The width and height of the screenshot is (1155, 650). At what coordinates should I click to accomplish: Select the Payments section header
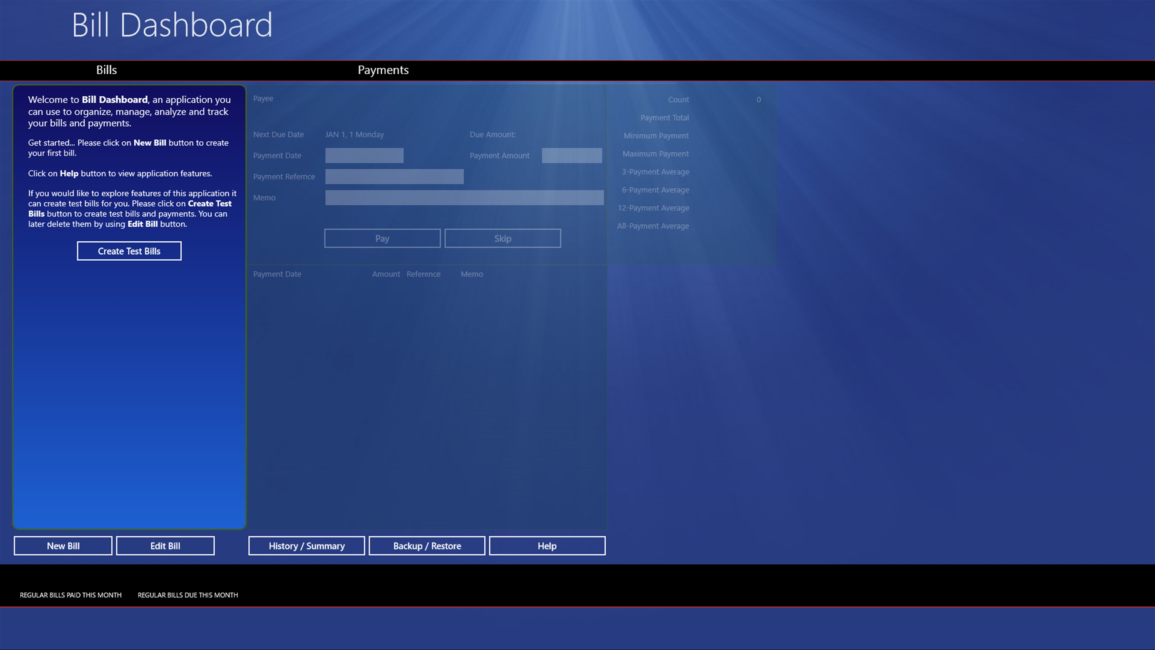coord(383,70)
